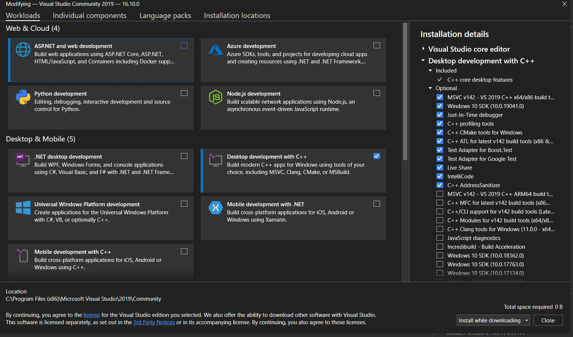The height and width of the screenshot is (337, 573).
Task: Uncheck Live Share component
Action: (440, 167)
